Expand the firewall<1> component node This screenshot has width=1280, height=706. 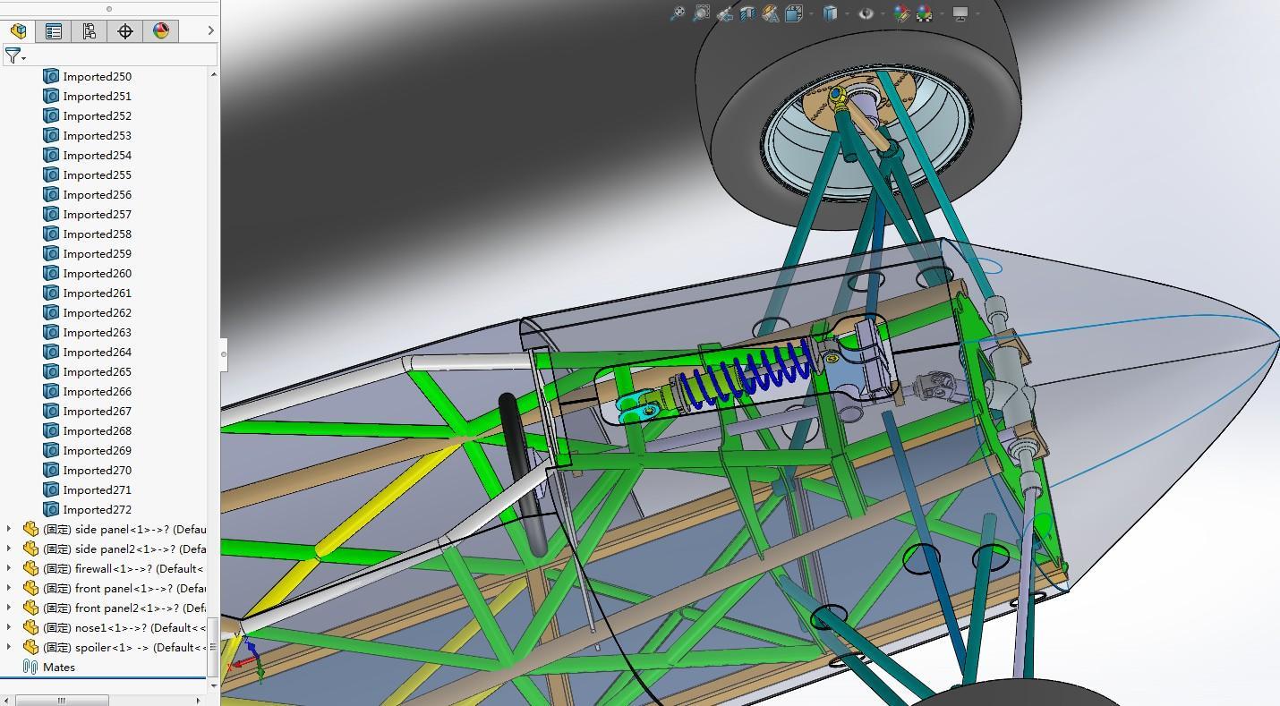[9, 568]
